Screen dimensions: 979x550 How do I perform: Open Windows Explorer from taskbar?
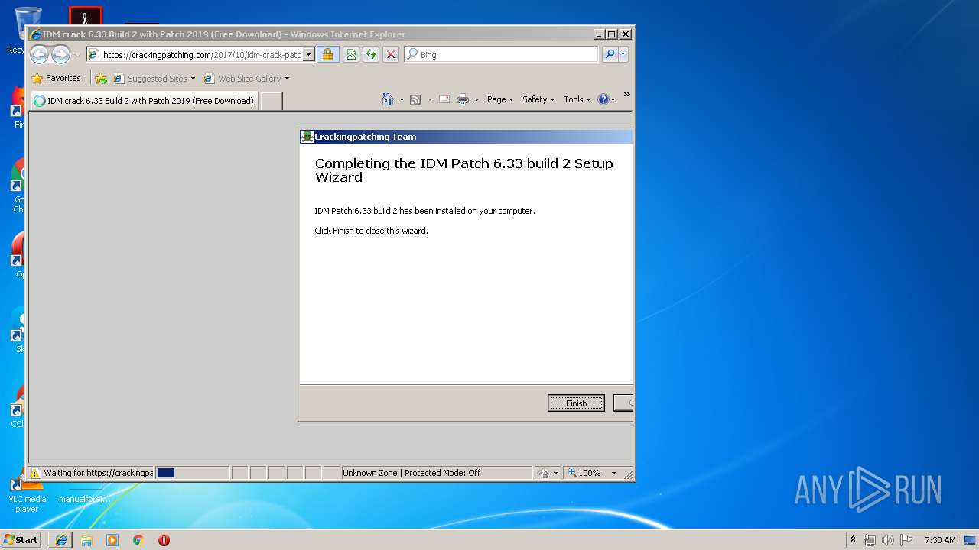(86, 540)
